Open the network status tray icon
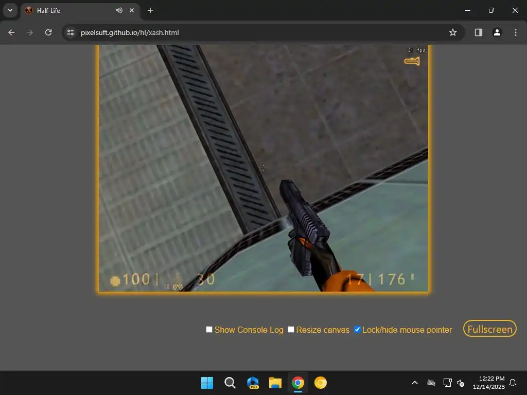 pos(447,383)
